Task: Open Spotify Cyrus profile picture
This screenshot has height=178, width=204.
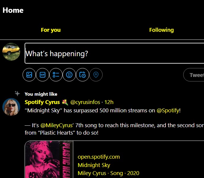Action: tap(11, 107)
